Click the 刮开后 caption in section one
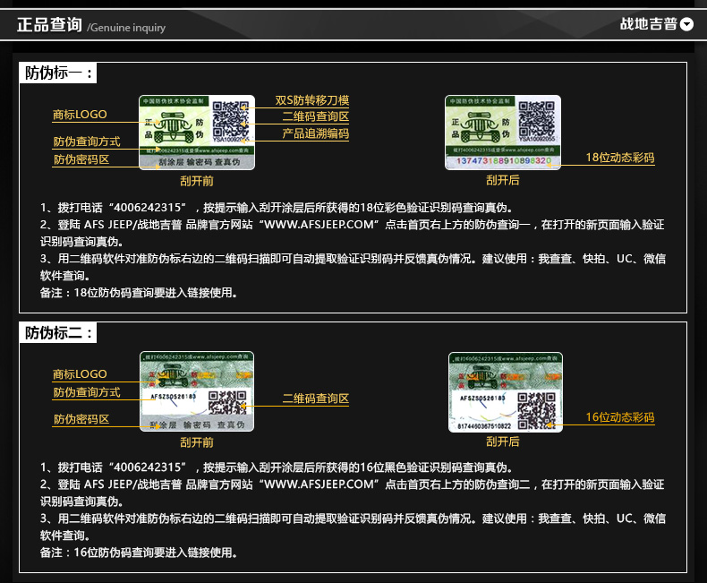The width and height of the screenshot is (707, 583). tap(503, 180)
